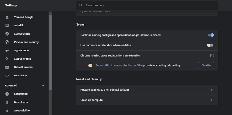Screen dimensions: 232x115
Task: Click the Safety check shield icon
Action: 7,34
